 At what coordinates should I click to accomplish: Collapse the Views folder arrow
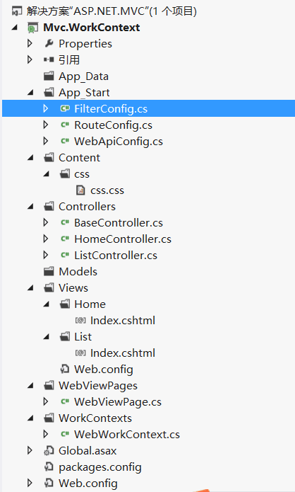[x=30, y=287]
